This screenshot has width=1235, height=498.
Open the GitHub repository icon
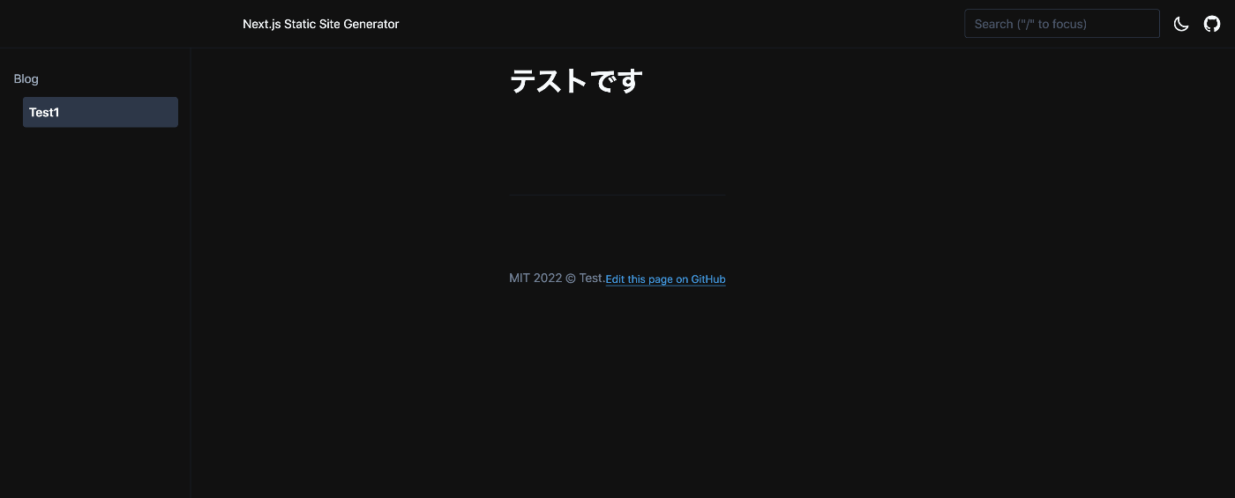(x=1212, y=24)
